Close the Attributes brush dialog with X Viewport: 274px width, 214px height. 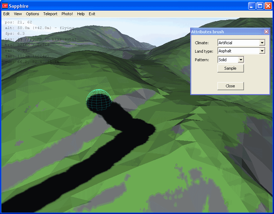point(266,32)
